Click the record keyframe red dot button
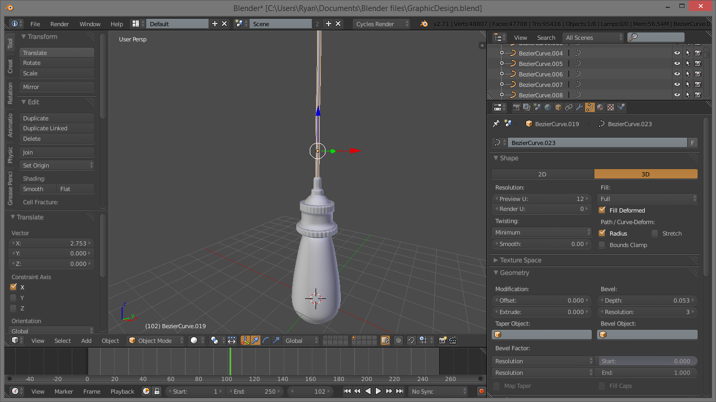 click(481, 391)
